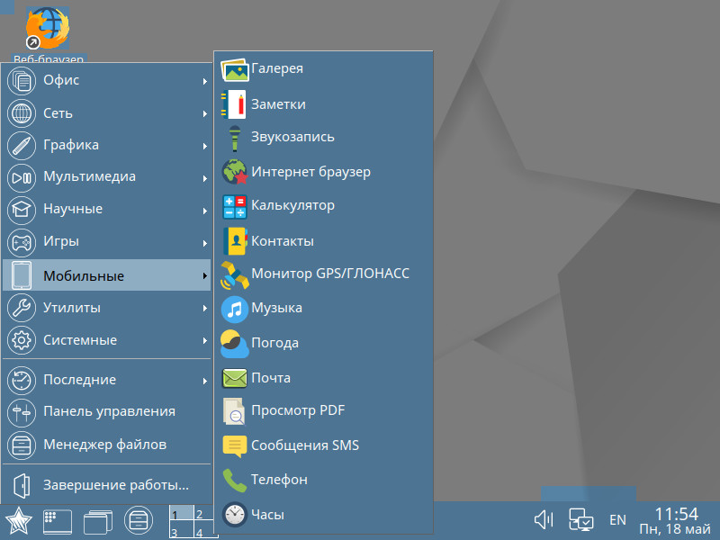Viewport: 720px width, 540px height.
Task: Expand the Научные submenu arrow
Action: pos(205,211)
